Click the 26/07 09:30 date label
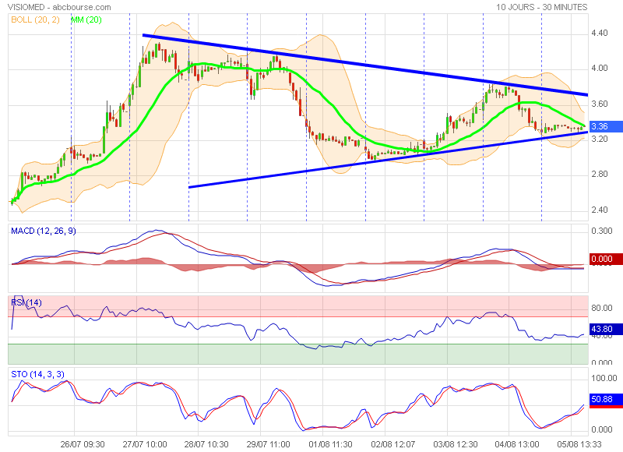 pos(83,444)
